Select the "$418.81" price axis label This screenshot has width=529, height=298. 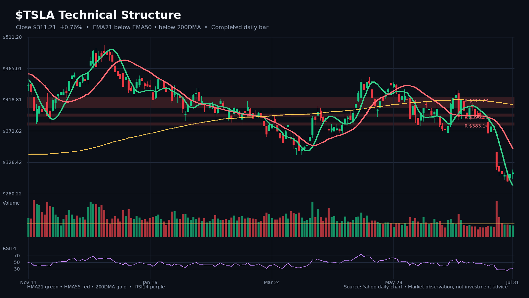[x=12, y=100]
